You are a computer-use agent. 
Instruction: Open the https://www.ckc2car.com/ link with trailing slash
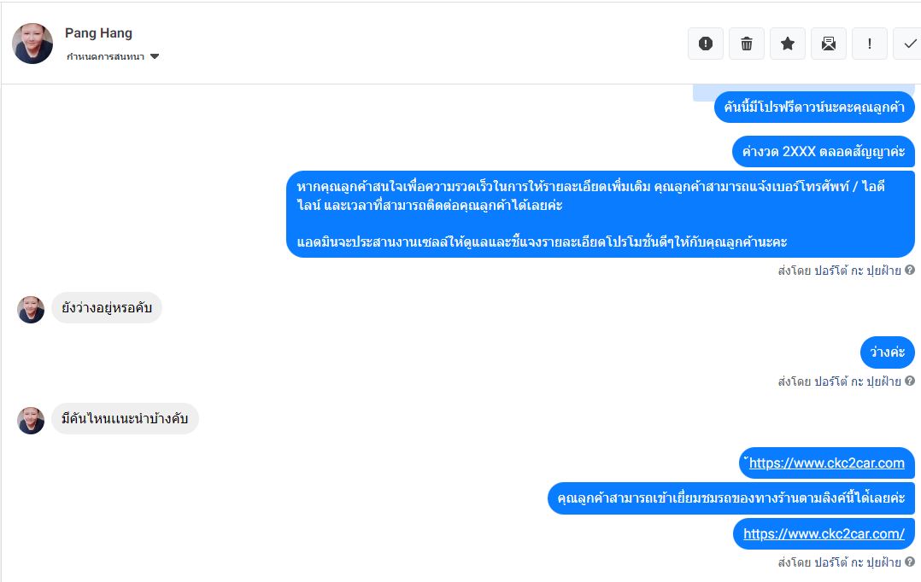click(824, 534)
